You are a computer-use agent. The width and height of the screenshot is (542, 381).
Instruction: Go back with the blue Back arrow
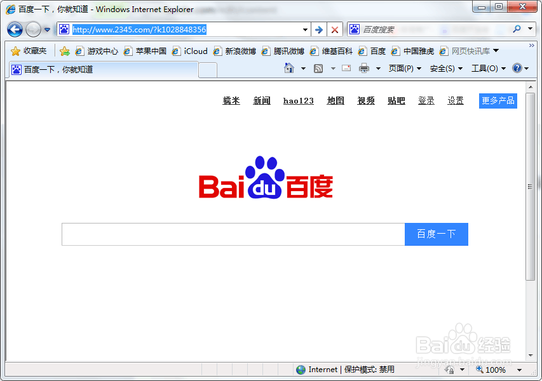coord(15,30)
